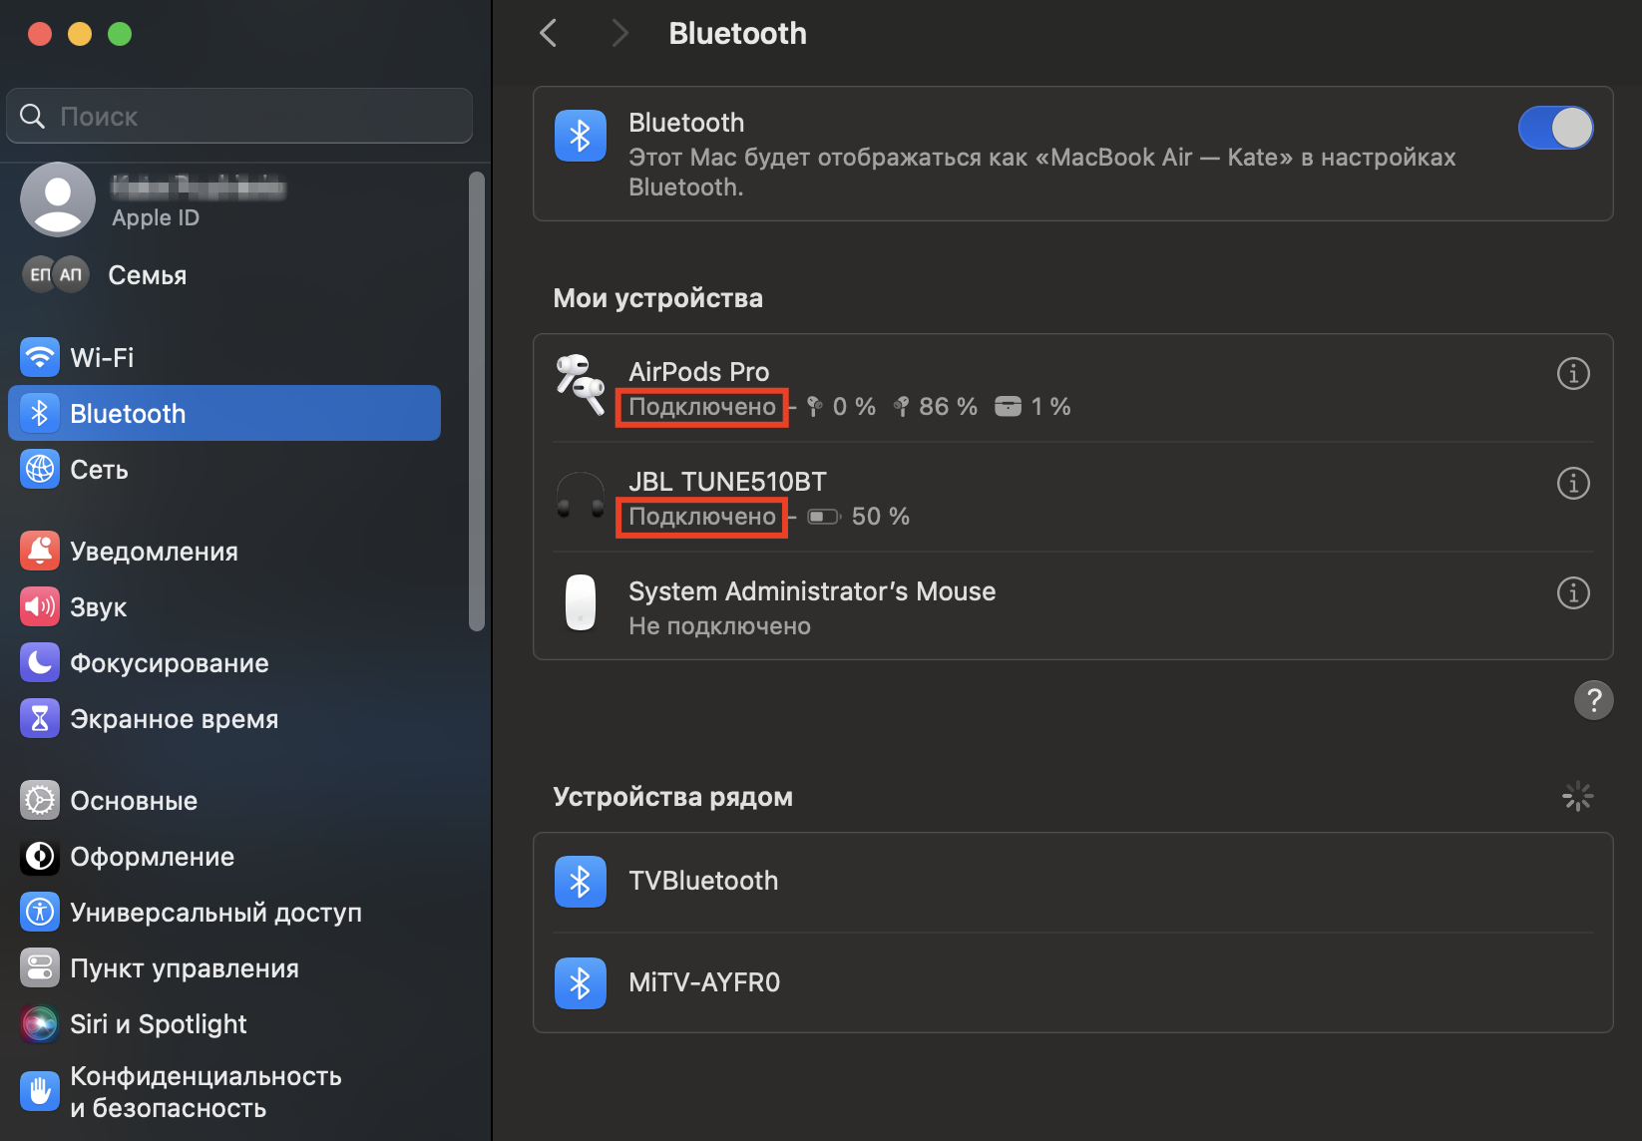Open info for System Administrator's Mouse
1642x1141 pixels.
(1573, 593)
